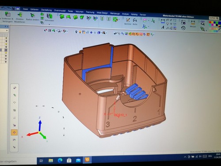Click the second green split-panel icon
Viewport: 221px width, 166px height.
point(109,19)
